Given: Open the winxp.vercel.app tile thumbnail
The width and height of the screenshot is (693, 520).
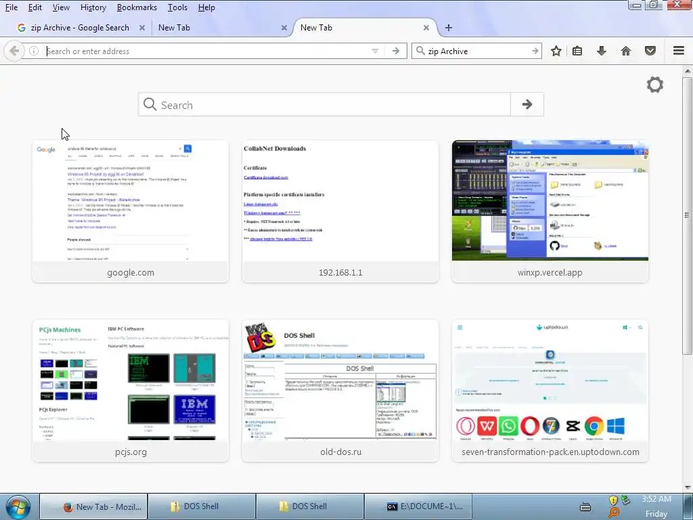Looking at the screenshot, I should [x=550, y=200].
